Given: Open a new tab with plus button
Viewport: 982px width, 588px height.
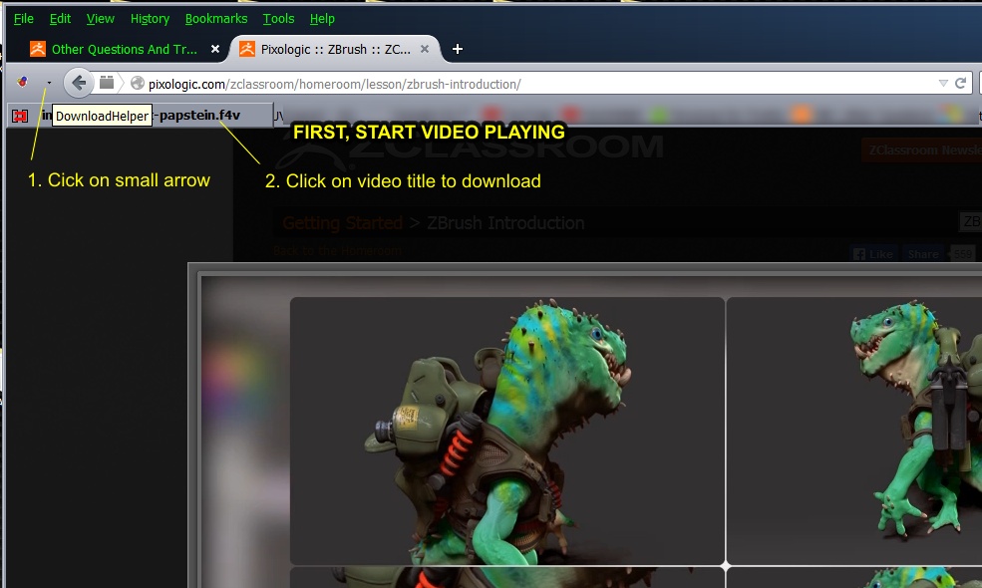Looking at the screenshot, I should [x=458, y=49].
